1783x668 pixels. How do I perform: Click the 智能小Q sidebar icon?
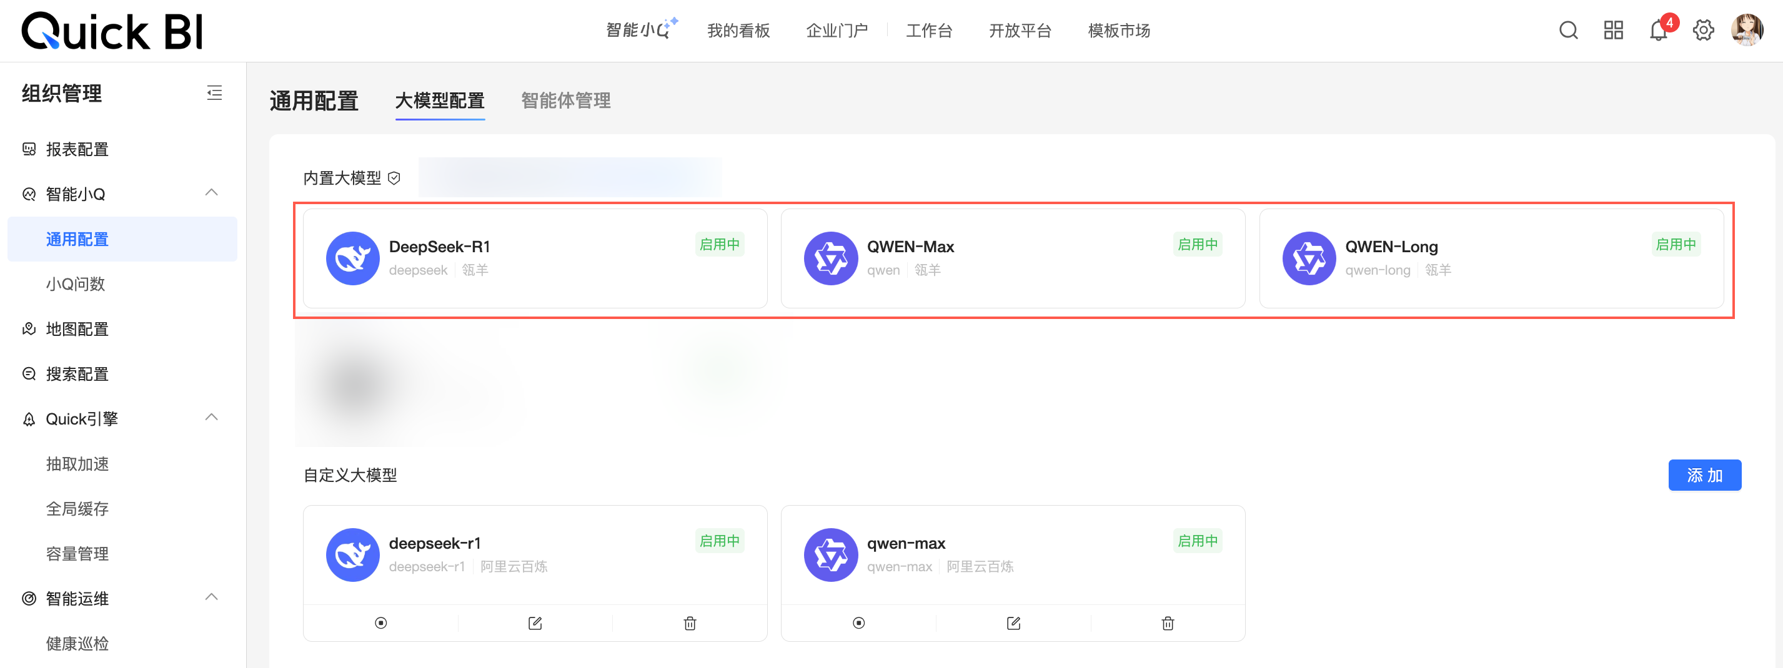coord(29,194)
